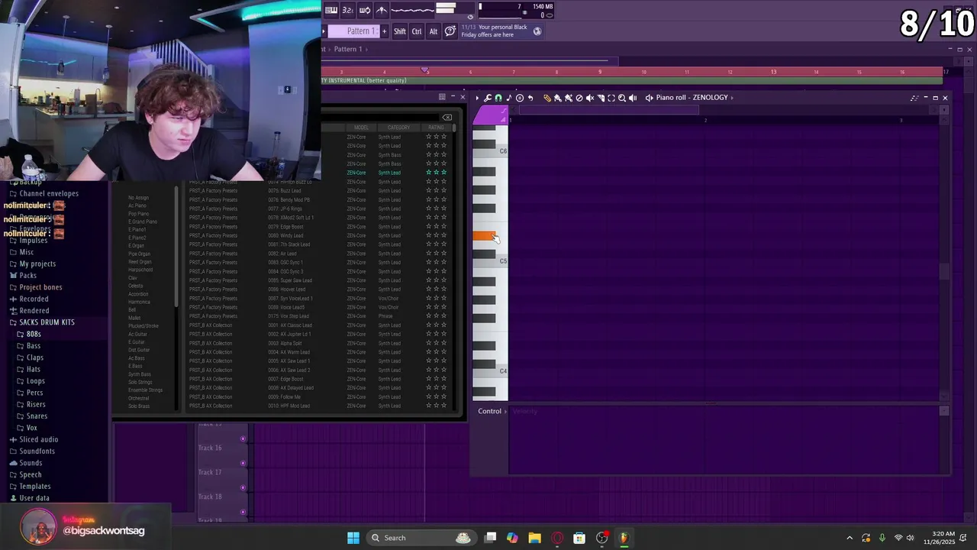Toggle loop recording icon

coord(365,10)
